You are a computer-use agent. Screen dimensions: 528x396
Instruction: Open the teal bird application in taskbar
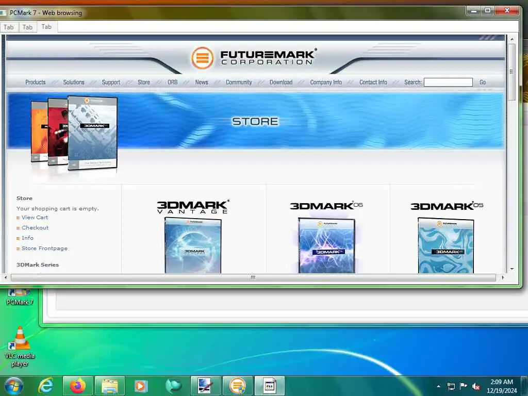[174, 386]
